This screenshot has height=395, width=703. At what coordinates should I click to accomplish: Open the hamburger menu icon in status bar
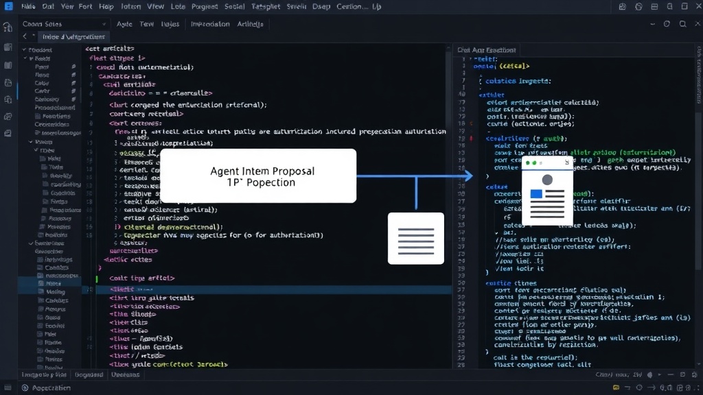coord(8,388)
